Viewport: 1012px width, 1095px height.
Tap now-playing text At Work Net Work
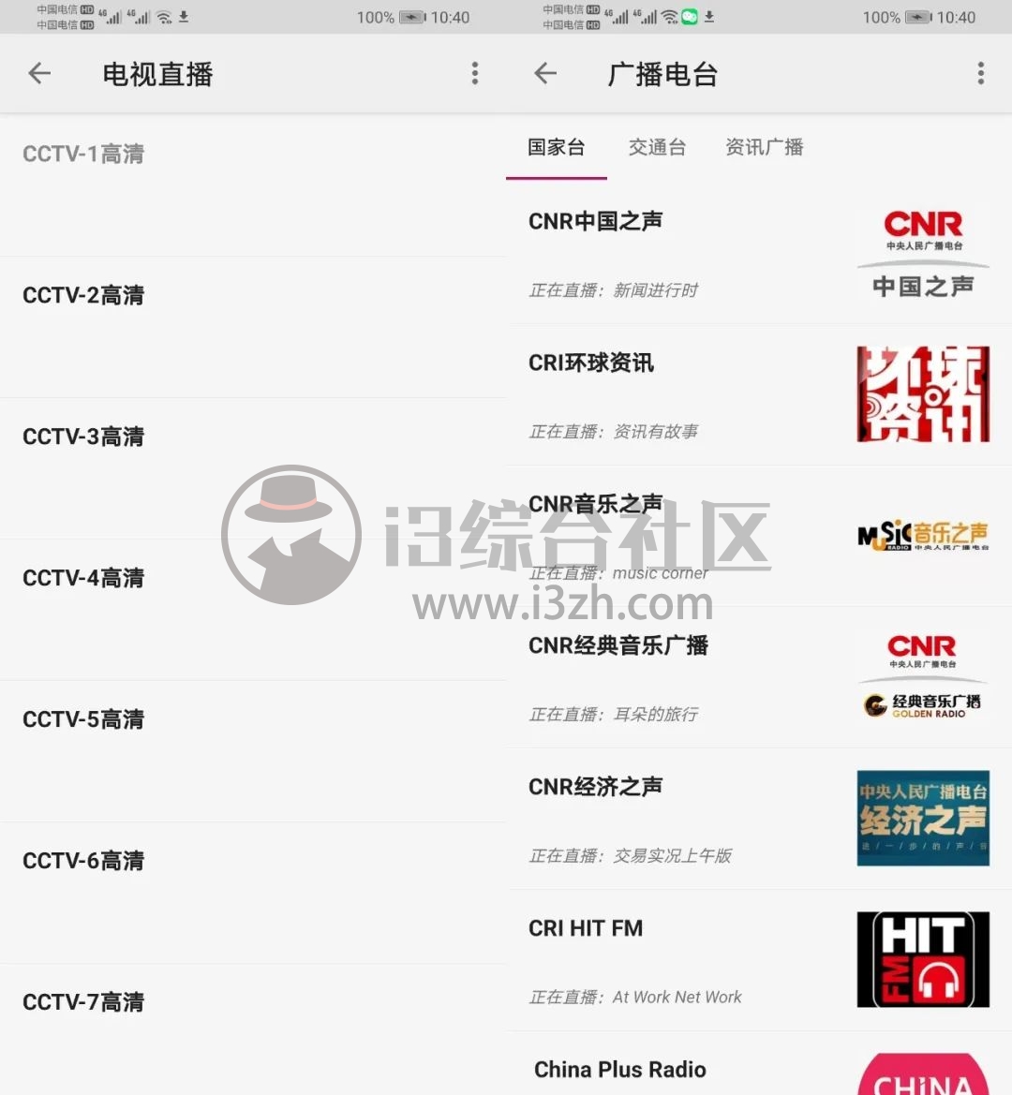coord(677,998)
